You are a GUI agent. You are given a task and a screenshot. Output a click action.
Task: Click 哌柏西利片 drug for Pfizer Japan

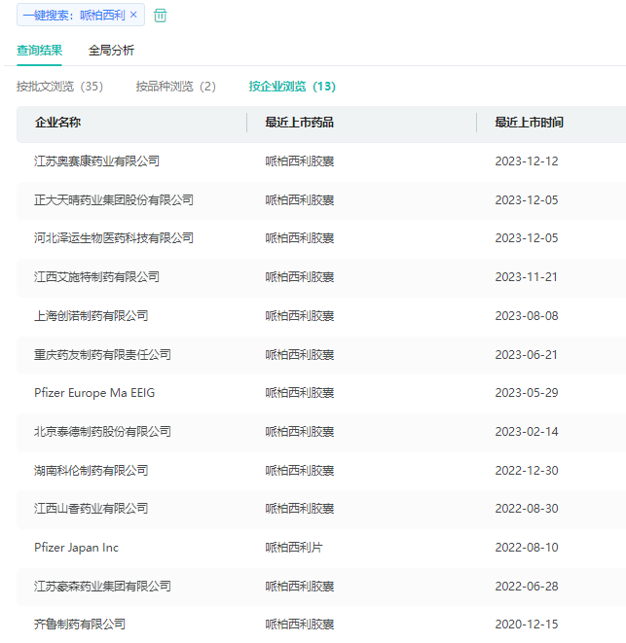click(294, 548)
